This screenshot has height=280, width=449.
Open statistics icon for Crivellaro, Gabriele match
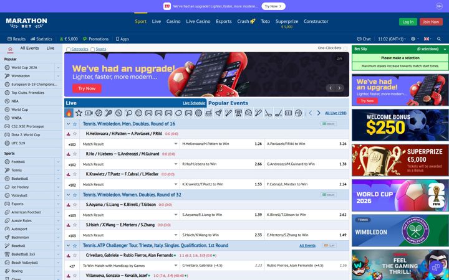[69, 256]
